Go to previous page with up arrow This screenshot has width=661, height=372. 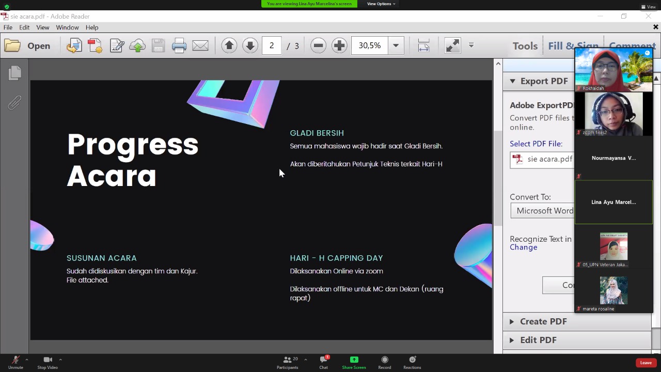229,46
